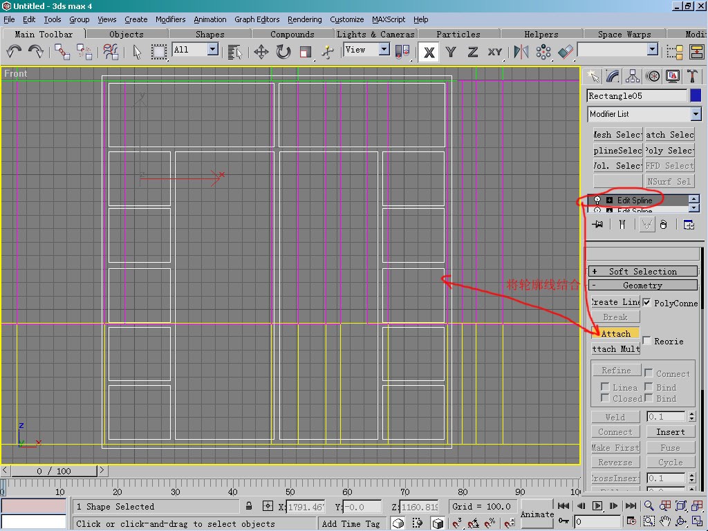This screenshot has height=531, width=708.
Task: Toggle the PolyConnect checkbox
Action: [x=647, y=302]
